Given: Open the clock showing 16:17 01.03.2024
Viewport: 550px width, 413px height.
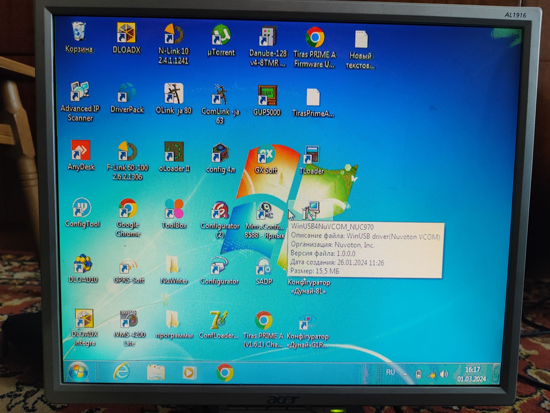Looking at the screenshot, I should point(472,374).
